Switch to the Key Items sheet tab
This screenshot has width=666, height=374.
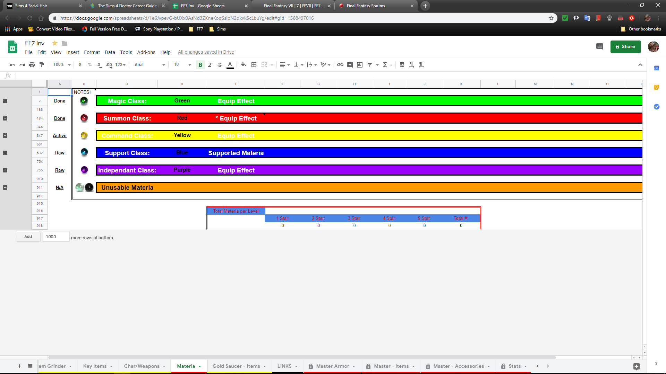(x=98, y=366)
